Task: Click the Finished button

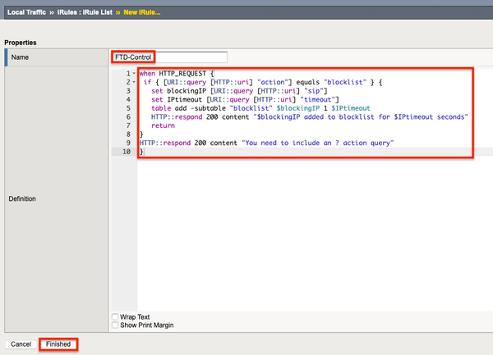Action: (x=58, y=344)
